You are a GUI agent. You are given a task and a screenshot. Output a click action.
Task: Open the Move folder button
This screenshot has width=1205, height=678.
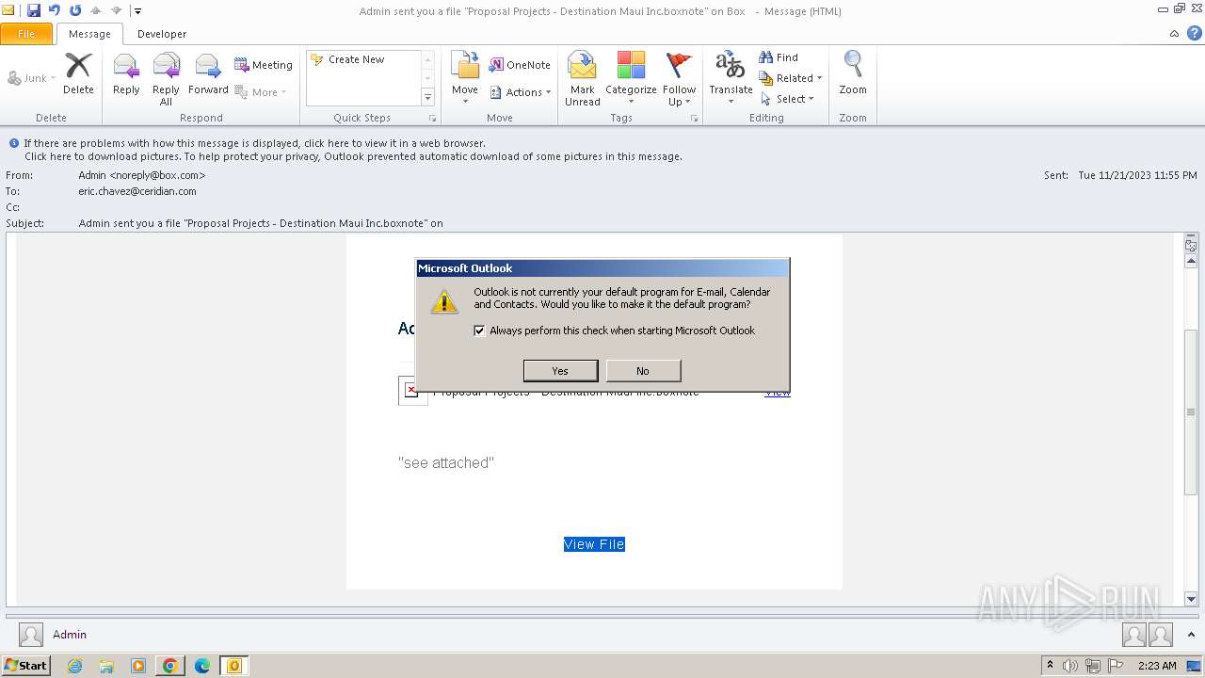[x=465, y=78]
